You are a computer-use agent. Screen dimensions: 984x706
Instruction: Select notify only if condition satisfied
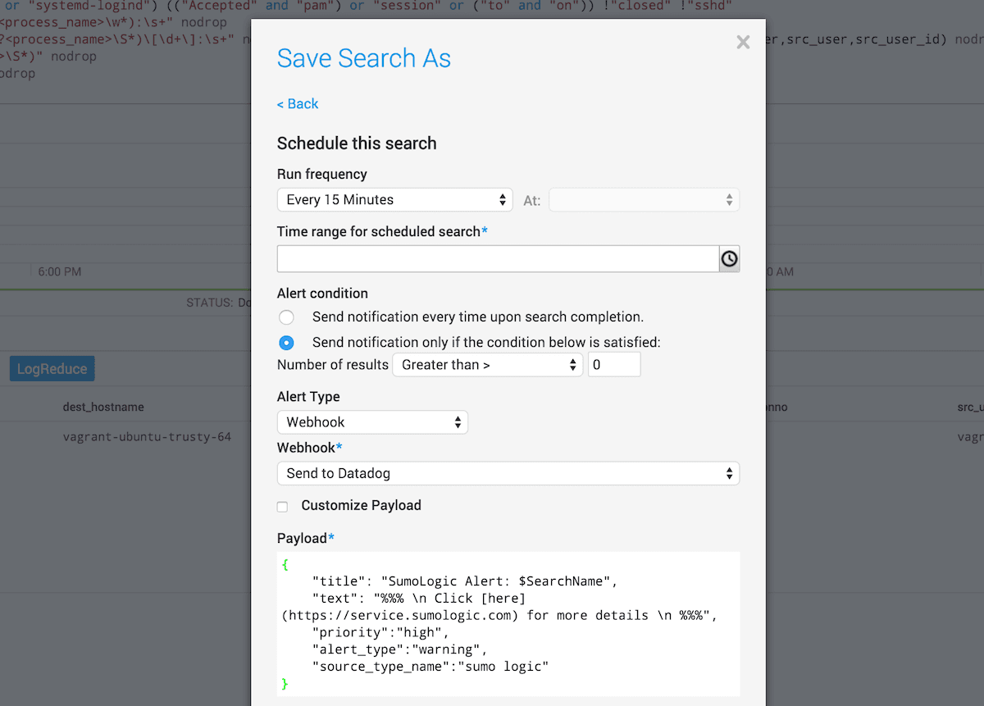[286, 343]
